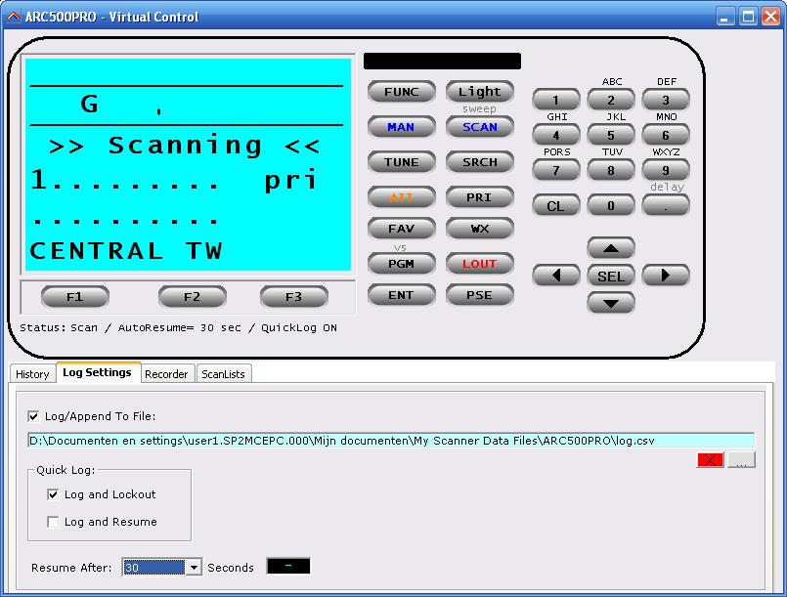Click the PRI priority key

(x=479, y=196)
